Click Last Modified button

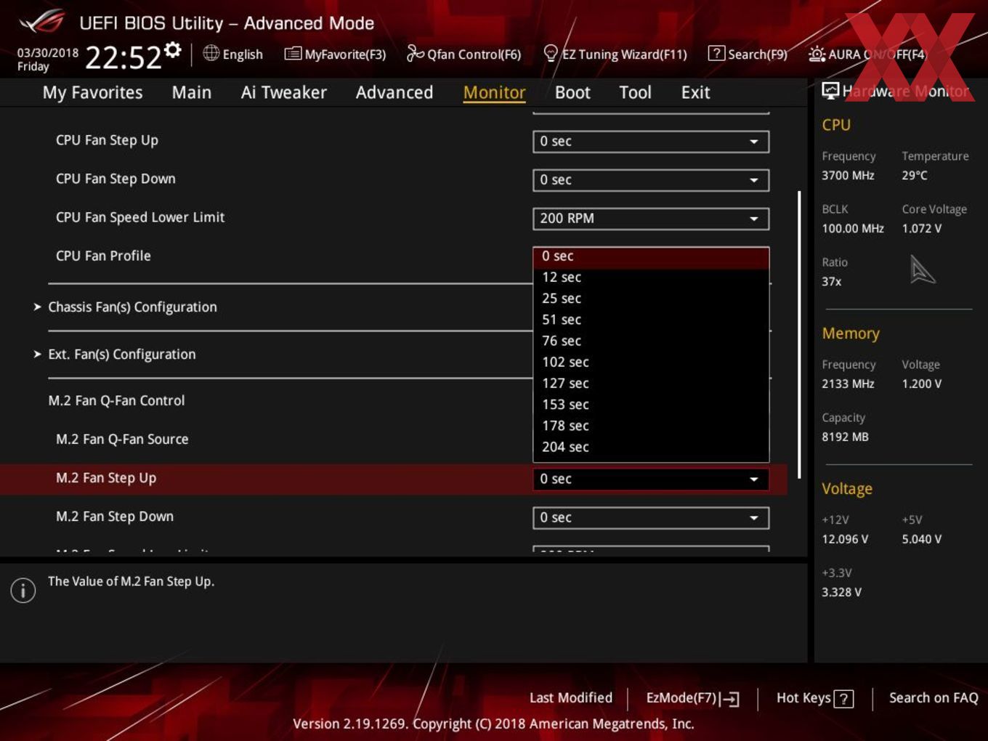click(571, 698)
